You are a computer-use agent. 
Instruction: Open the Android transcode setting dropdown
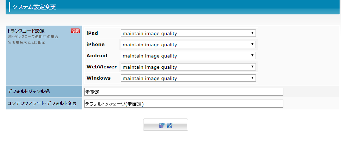(188, 56)
